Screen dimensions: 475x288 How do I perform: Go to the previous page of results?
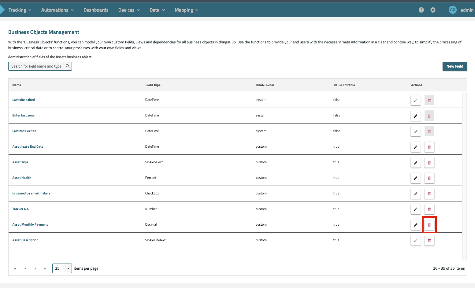click(x=25, y=268)
